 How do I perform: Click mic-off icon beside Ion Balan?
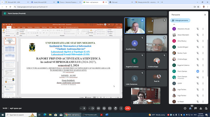tap(198, 101)
